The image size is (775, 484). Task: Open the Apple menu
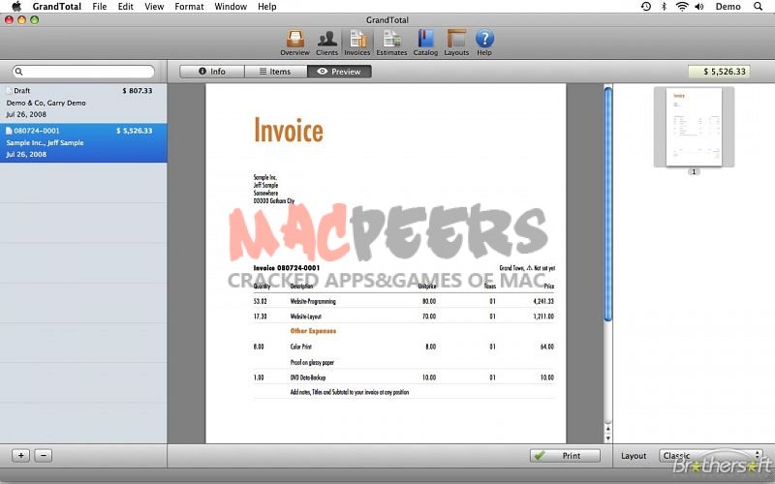[15, 7]
